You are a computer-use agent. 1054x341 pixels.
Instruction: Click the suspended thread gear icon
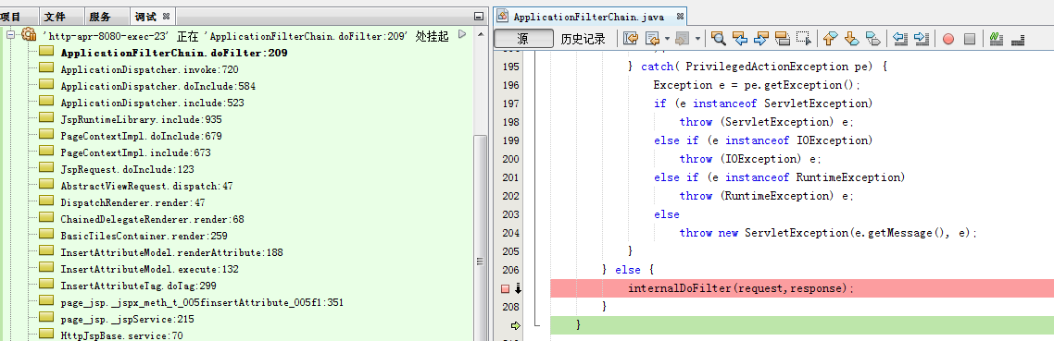28,35
